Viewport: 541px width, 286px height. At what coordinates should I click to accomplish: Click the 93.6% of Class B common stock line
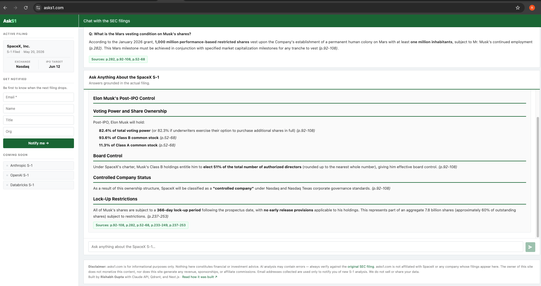point(138,138)
